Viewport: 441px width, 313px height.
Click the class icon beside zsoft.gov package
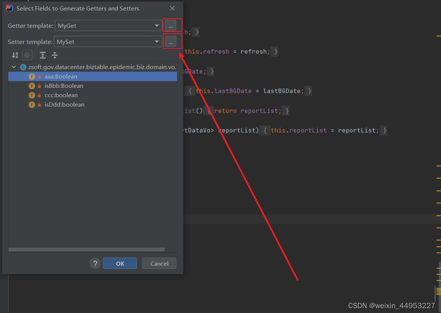pos(23,67)
